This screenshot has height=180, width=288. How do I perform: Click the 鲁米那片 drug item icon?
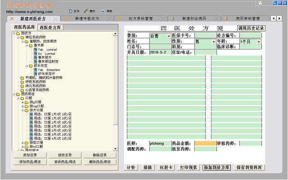coord(35,57)
